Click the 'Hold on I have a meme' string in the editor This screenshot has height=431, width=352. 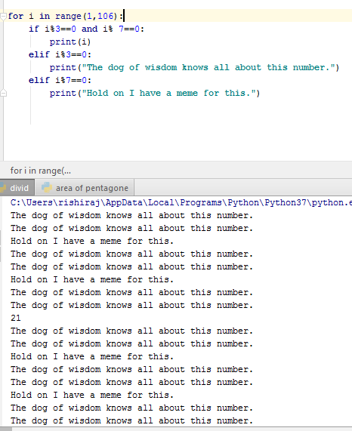click(169, 93)
